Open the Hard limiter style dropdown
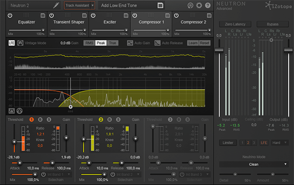The image size is (294, 185). tap(280, 143)
